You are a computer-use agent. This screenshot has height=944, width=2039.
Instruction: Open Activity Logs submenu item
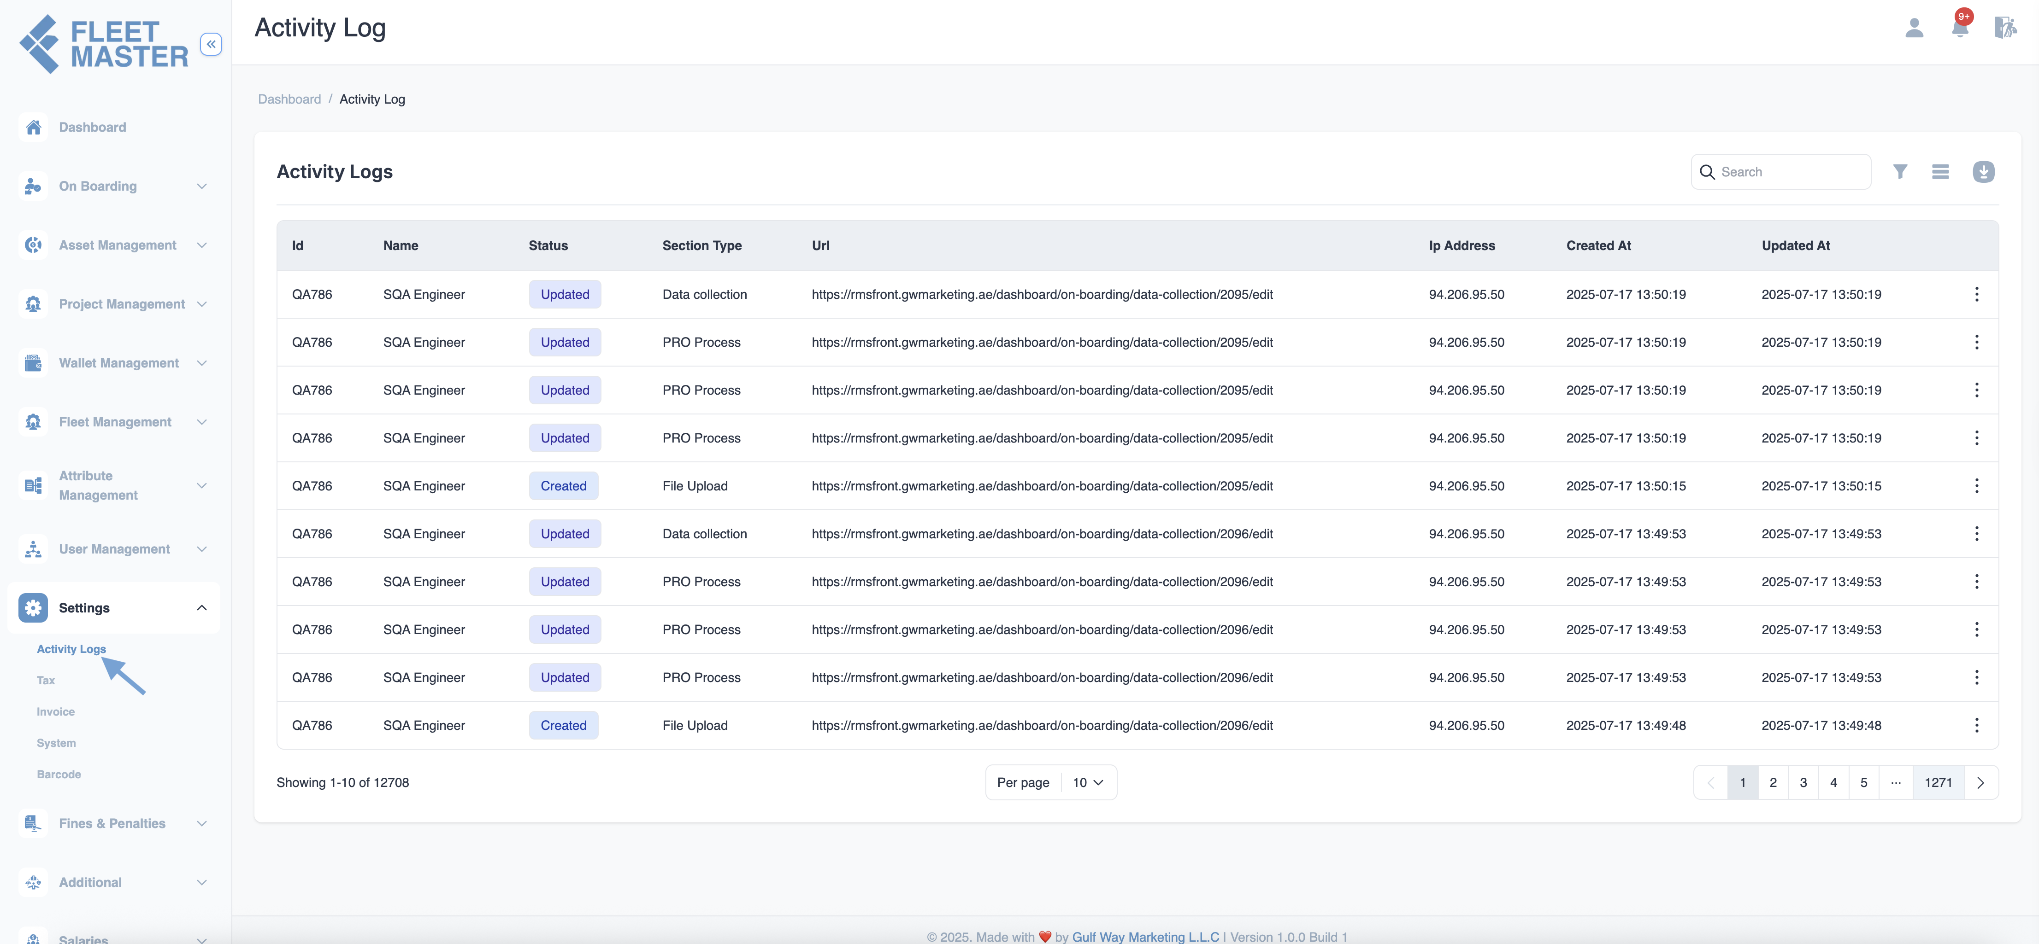point(71,649)
